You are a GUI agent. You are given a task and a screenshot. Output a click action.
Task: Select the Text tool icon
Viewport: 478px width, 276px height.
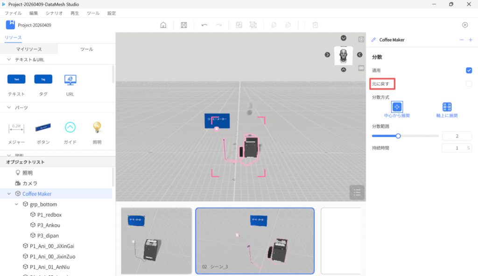pos(16,80)
